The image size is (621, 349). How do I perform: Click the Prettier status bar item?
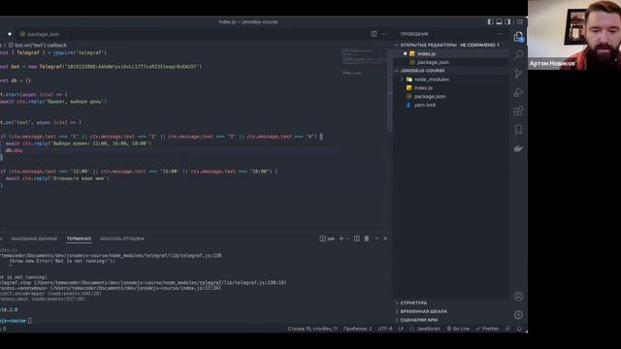[x=487, y=329]
